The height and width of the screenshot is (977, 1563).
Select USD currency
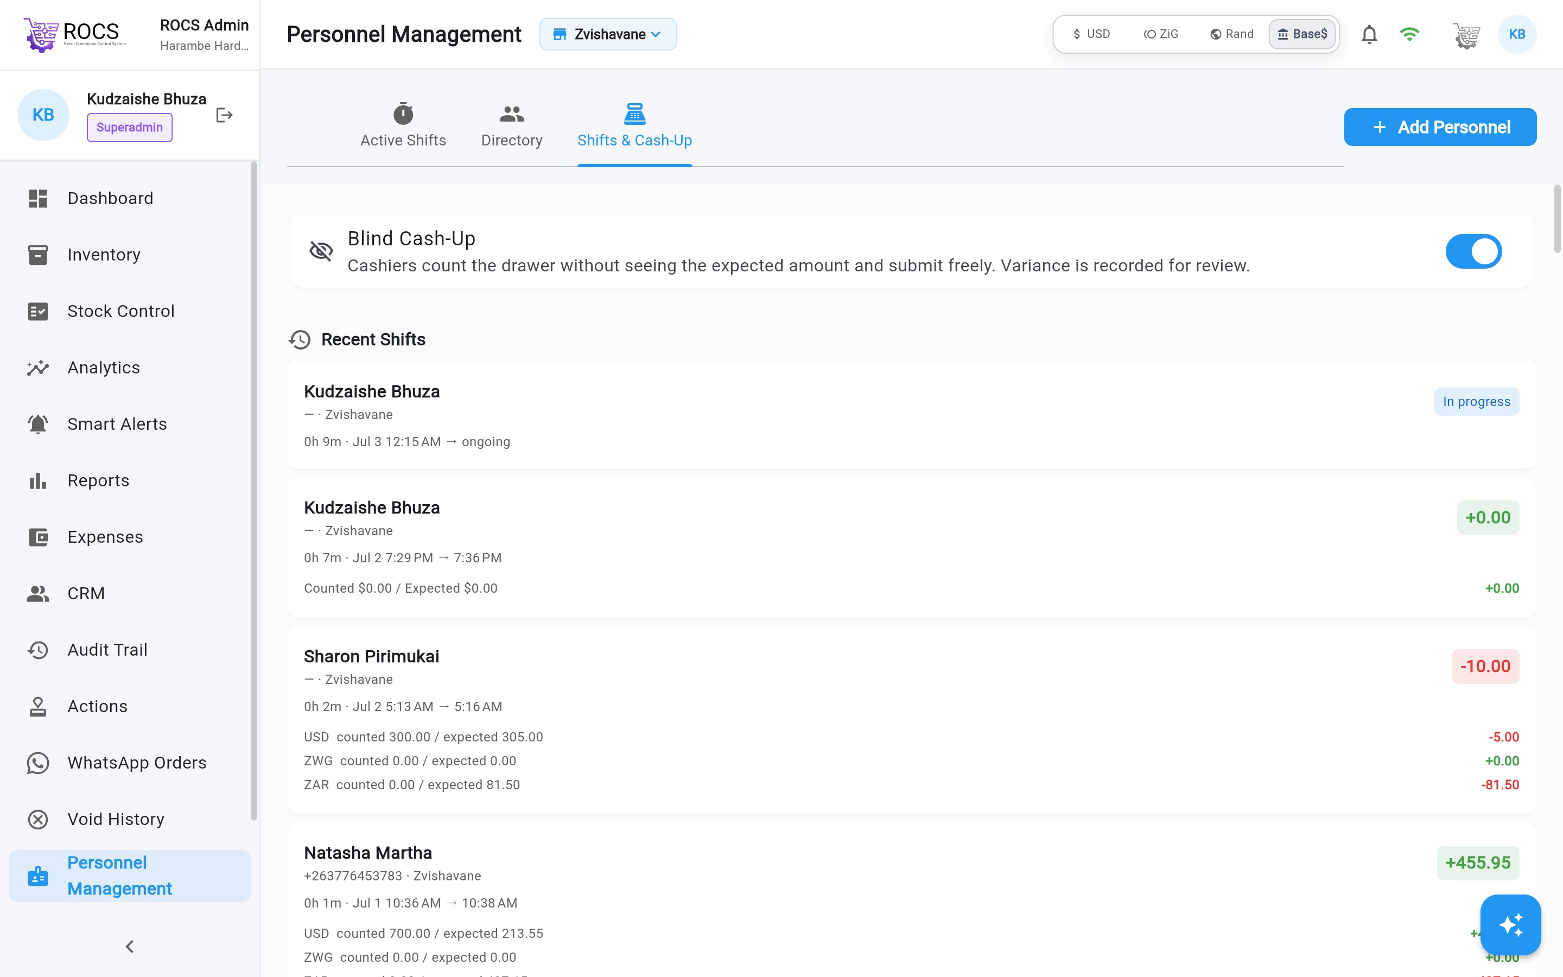(1091, 34)
